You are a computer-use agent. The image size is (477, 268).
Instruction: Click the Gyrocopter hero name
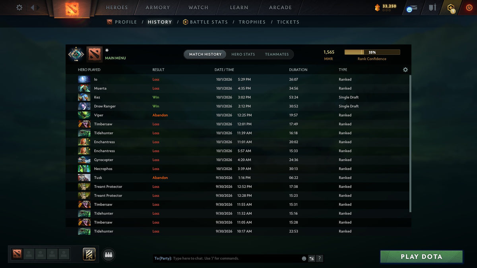point(104,160)
